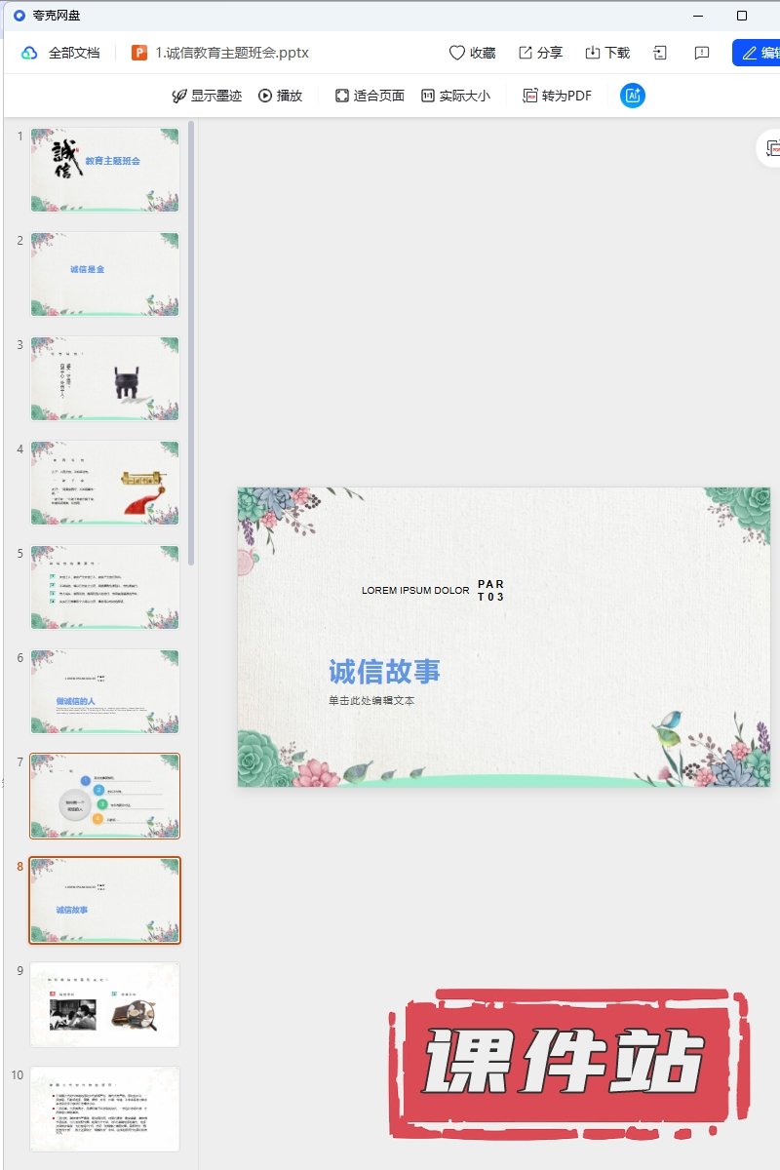Click the floating panel icon at right edge
The height and width of the screenshot is (1170, 780).
[x=772, y=148]
